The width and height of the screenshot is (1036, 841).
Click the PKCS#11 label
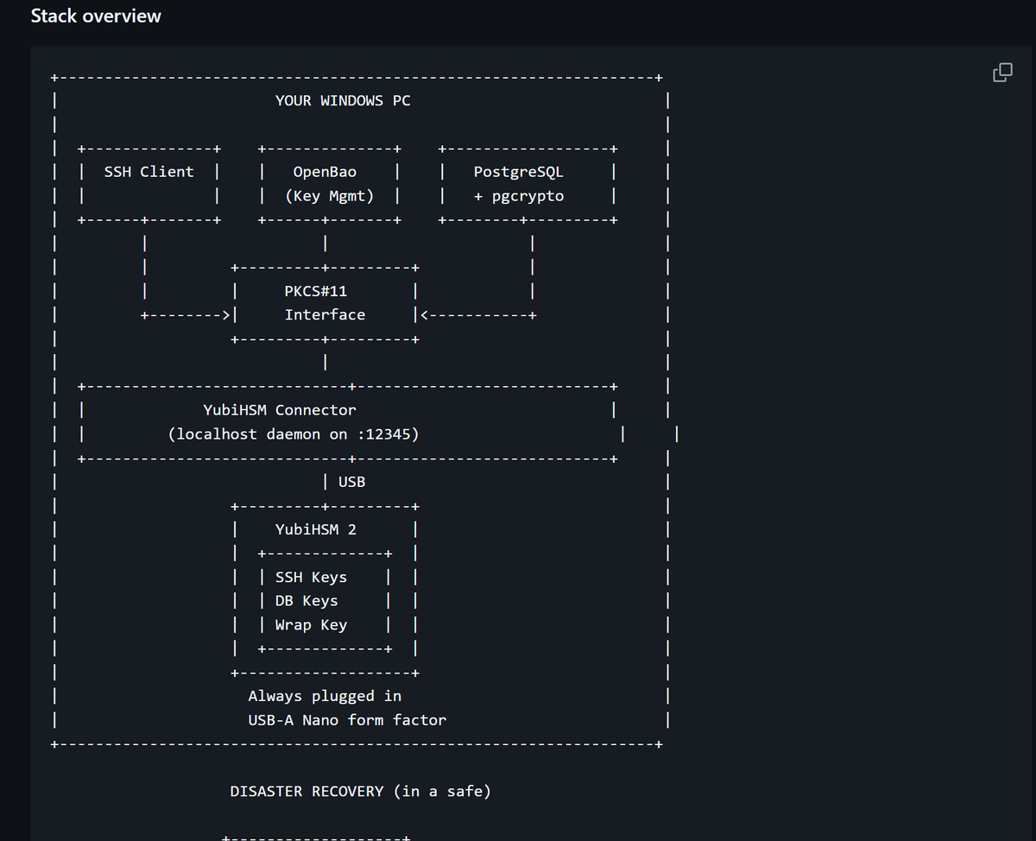pos(315,291)
